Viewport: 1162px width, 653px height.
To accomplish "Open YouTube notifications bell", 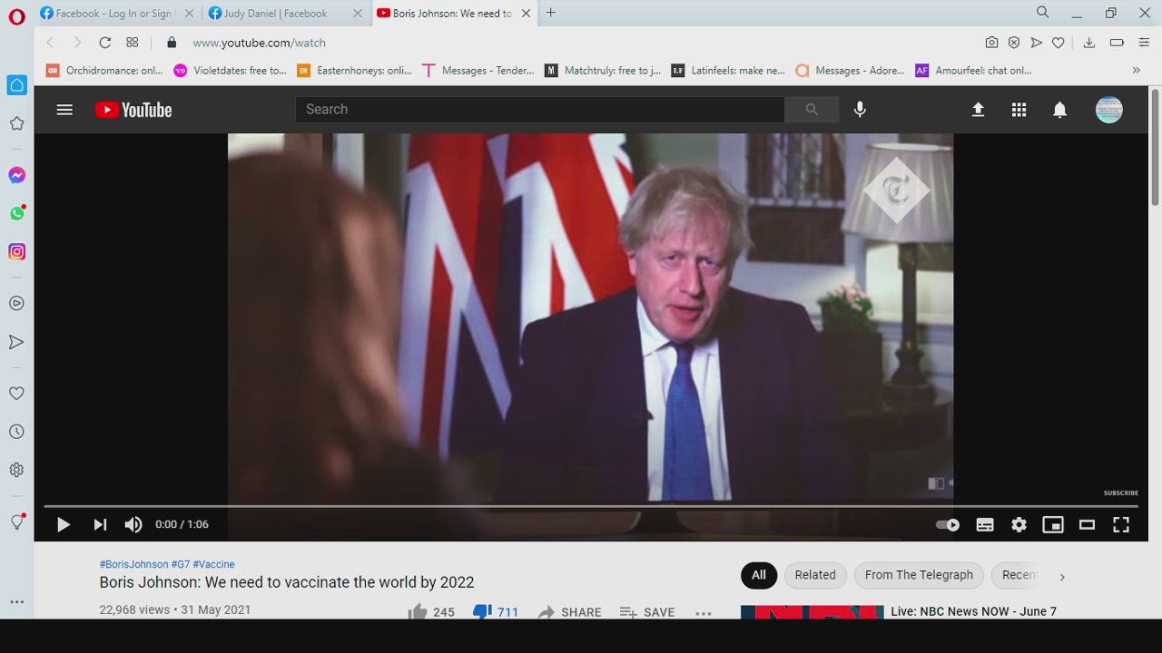I will click(1059, 110).
